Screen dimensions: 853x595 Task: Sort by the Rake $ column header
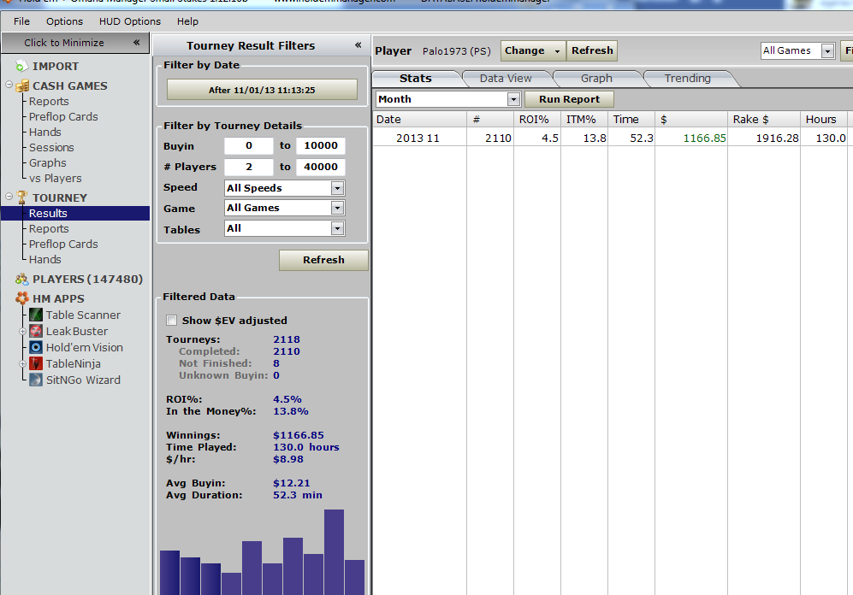763,120
